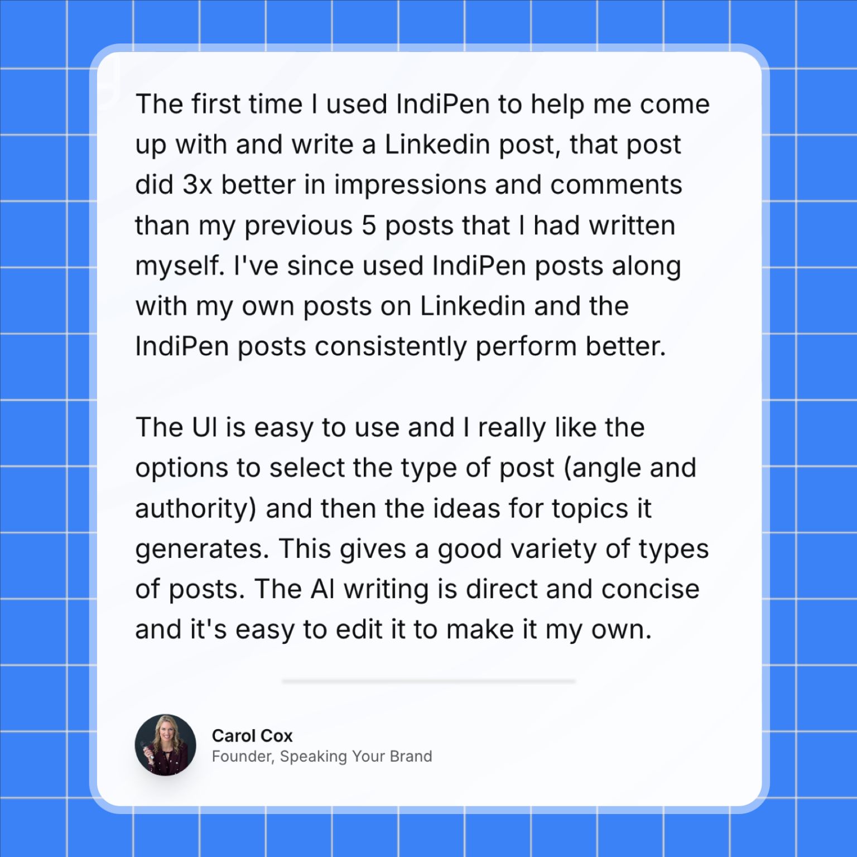Click "good variety of types" phrase

click(x=573, y=550)
